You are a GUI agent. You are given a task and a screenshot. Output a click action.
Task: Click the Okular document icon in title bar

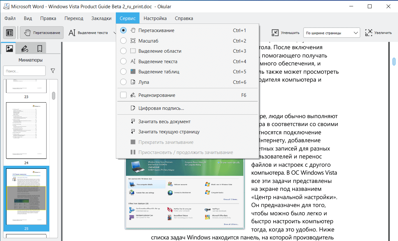(x=6, y=6)
